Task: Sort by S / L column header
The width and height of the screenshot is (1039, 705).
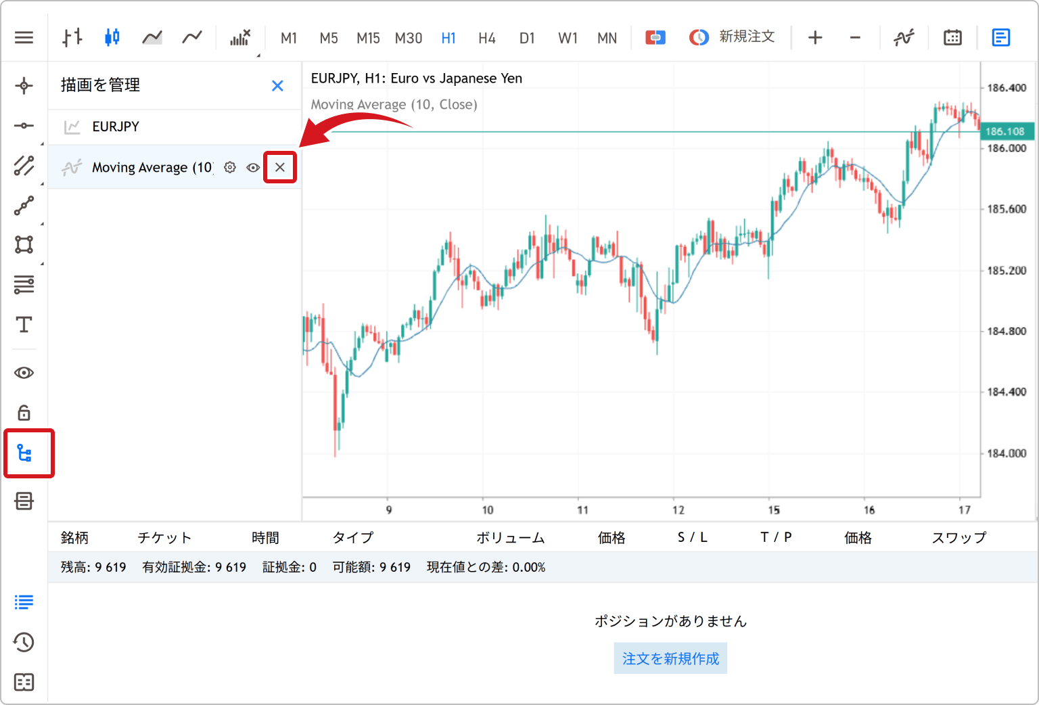Action: (x=692, y=537)
